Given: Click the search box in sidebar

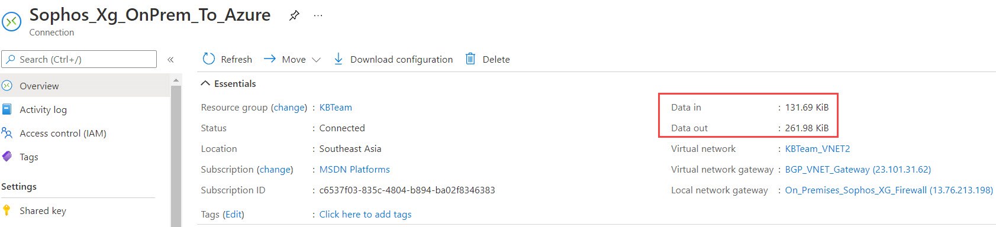Looking at the screenshot, I should 79,59.
